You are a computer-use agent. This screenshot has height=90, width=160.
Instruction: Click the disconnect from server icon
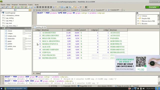(x=6, y=7)
